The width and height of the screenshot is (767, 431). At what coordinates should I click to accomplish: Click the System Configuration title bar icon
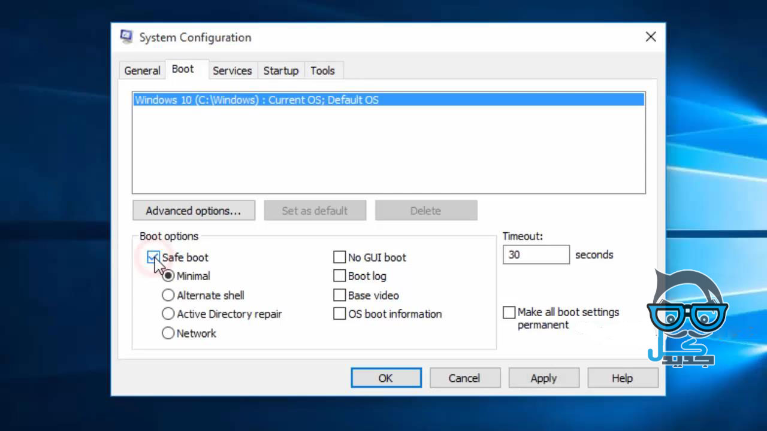126,37
